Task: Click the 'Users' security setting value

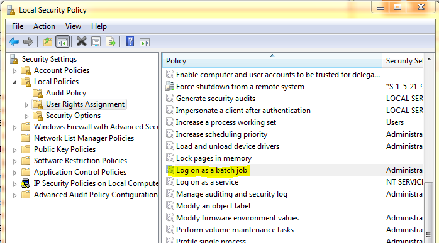Action: coord(395,122)
